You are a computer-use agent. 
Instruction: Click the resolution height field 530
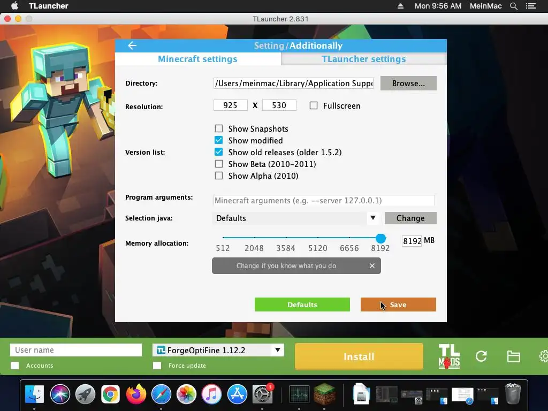tap(279, 105)
